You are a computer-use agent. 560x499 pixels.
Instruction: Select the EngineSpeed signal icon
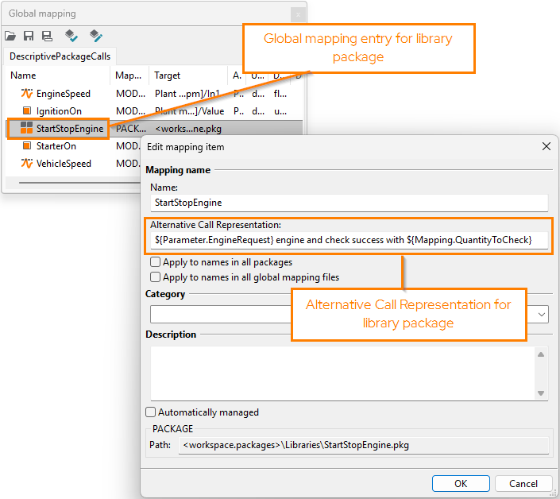(27, 94)
